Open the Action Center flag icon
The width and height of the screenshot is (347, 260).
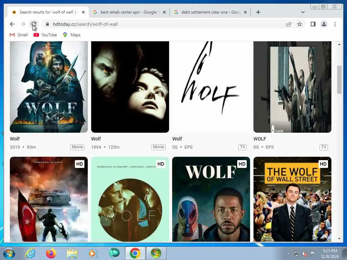[x=312, y=254]
